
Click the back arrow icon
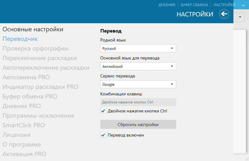(x=224, y=14)
